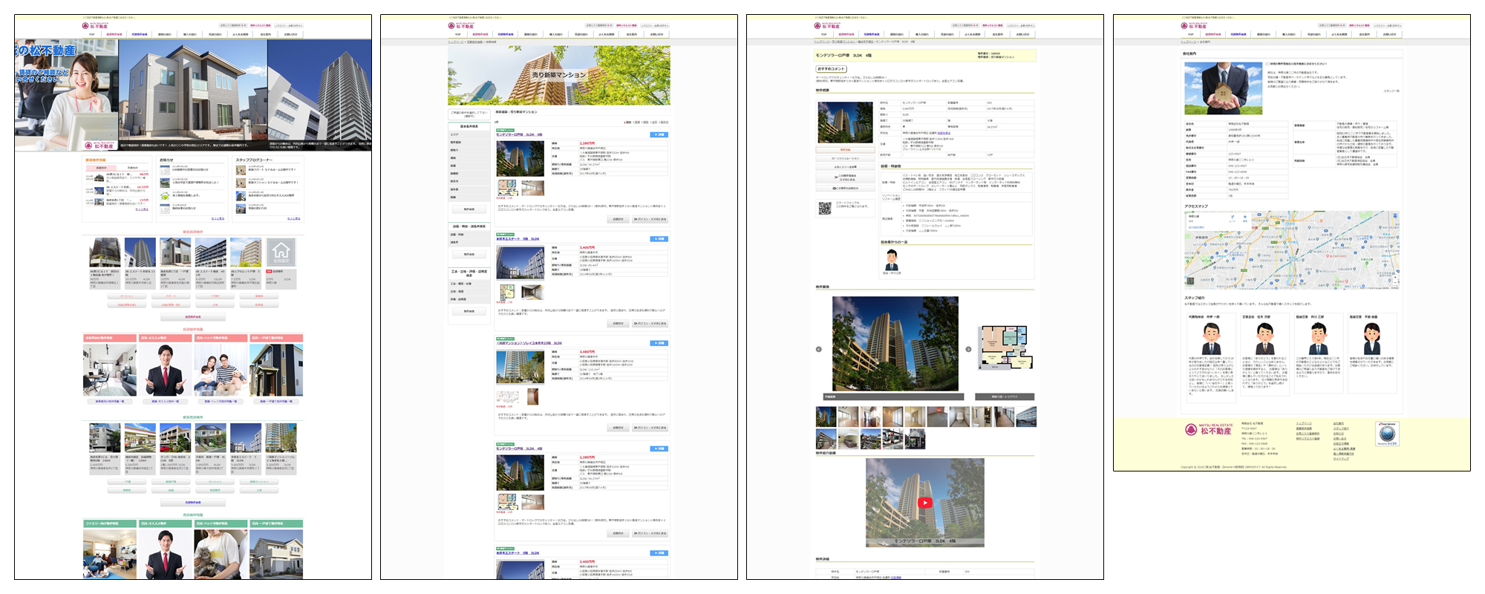Image resolution: width=1485 pixels, height=594 pixels.
Task: Click the blue 詳細 button on the first モンテソラーロ戸塚 listing
Action: pos(659,134)
